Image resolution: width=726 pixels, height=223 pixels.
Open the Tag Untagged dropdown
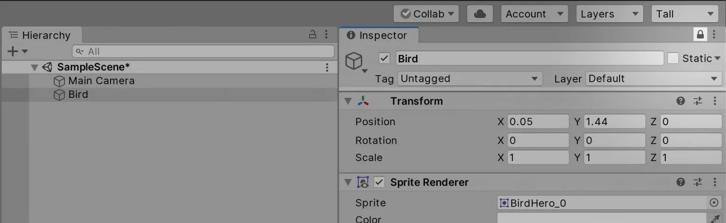469,78
